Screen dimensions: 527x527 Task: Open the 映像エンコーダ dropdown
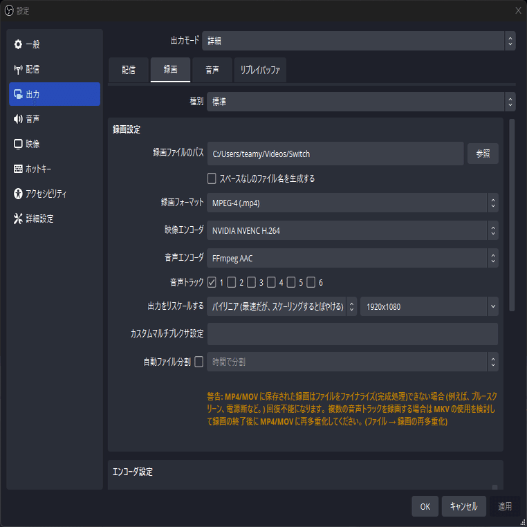click(352, 230)
